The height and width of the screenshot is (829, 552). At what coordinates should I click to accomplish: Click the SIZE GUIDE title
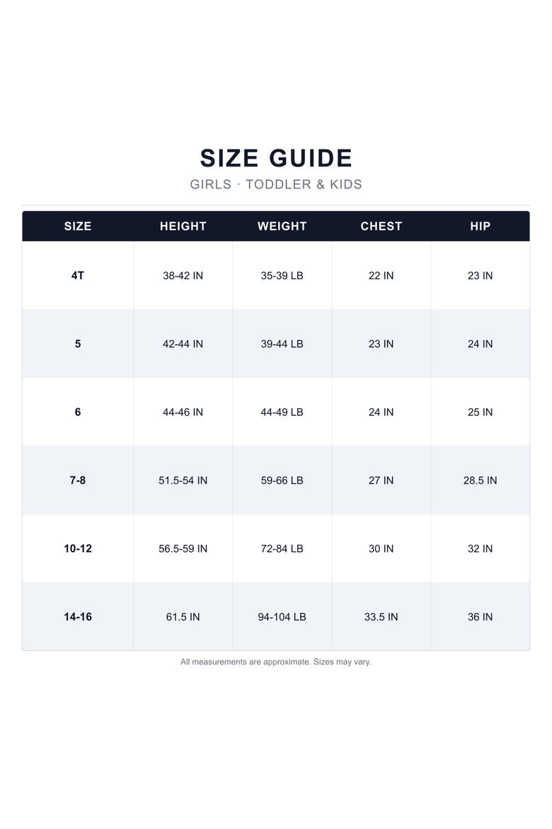(x=276, y=158)
